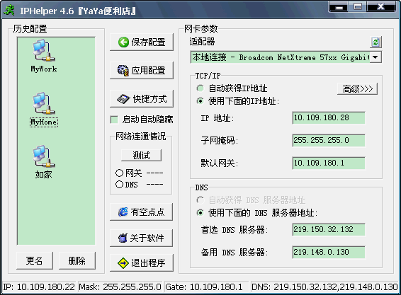The height and width of the screenshot is (295, 401).
Task: Click status bar IP: 10.109.180.22 text
Action: tap(39, 287)
